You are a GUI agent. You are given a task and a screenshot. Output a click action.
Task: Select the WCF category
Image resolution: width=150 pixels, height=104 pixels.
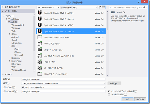click(13, 67)
